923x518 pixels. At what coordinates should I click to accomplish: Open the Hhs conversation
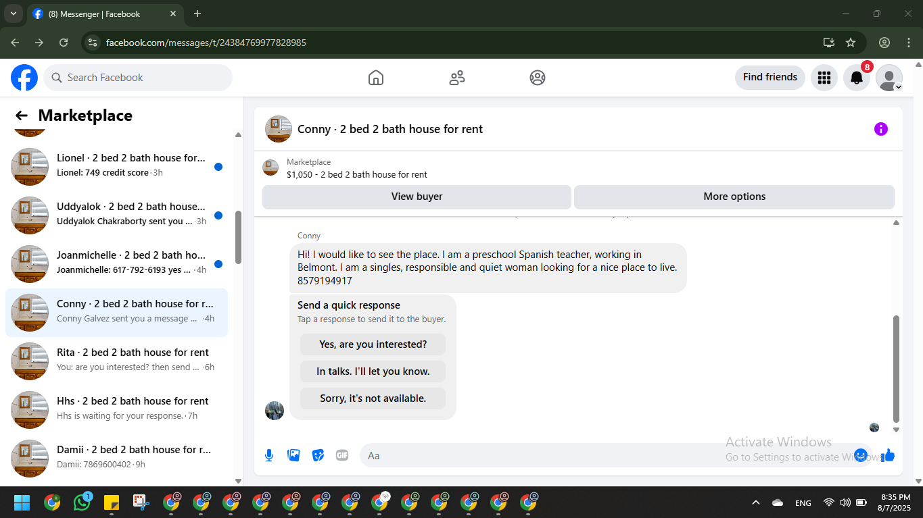point(116,409)
